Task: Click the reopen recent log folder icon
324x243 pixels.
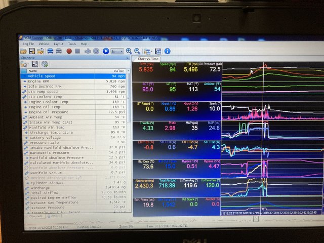Action: click(40, 51)
